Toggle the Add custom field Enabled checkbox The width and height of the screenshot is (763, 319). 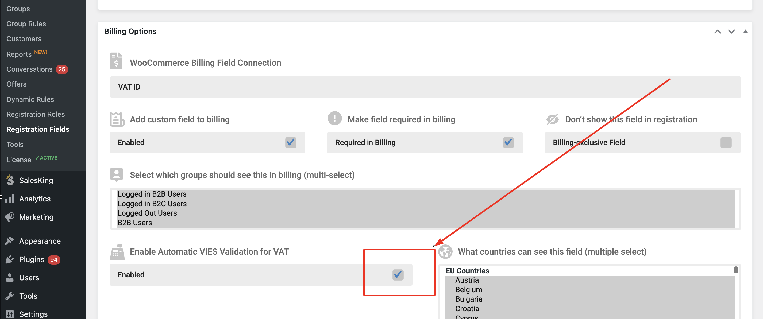tap(291, 142)
